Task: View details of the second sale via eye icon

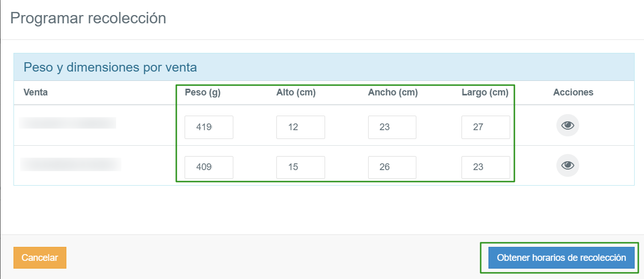Action: (x=568, y=165)
